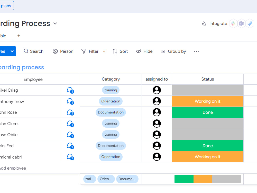Open conversation icon for ose Obiie
The height and width of the screenshot is (193, 257).
coord(70,135)
